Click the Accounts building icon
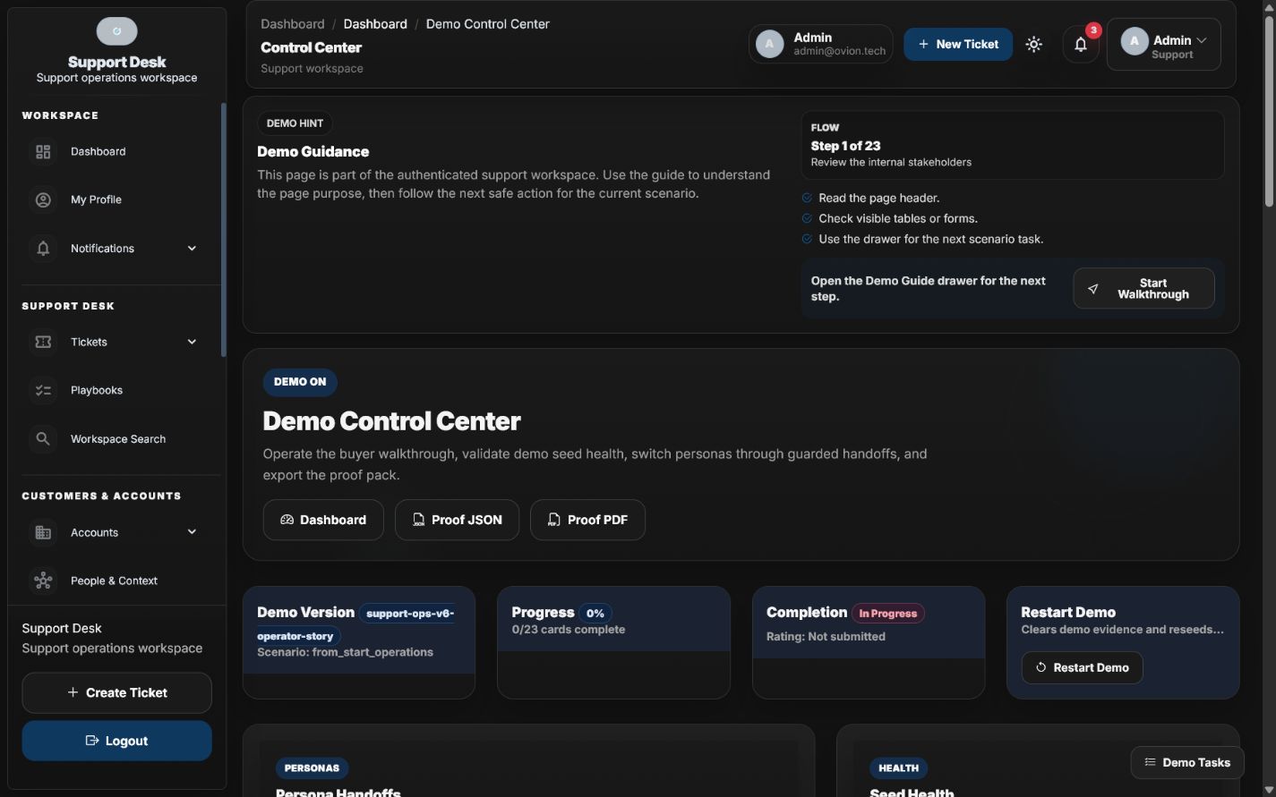The width and height of the screenshot is (1276, 797). click(43, 532)
